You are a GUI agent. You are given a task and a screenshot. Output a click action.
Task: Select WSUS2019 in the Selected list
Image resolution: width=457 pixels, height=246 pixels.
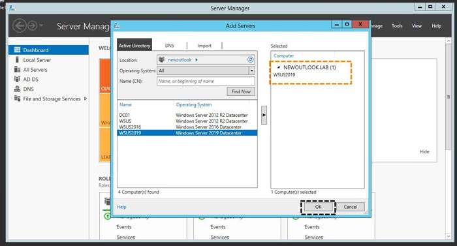tap(284, 74)
